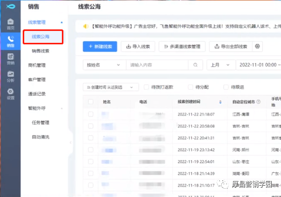This screenshot has height=197, width=281.
Task: Click the 新建线索 button
Action: tap(100, 46)
